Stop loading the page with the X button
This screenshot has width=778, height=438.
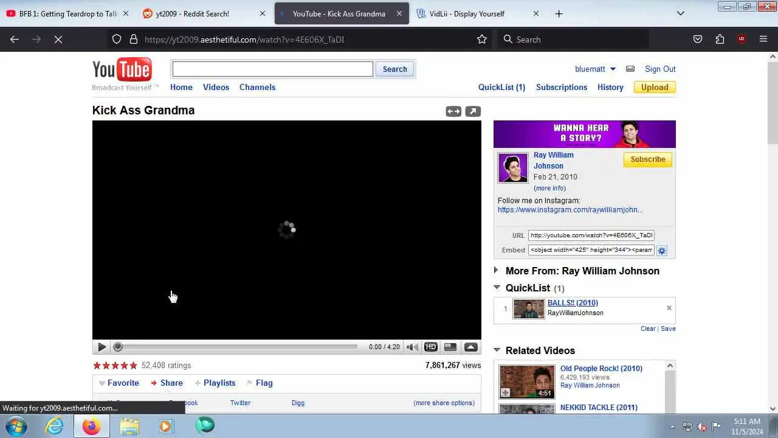tap(58, 40)
